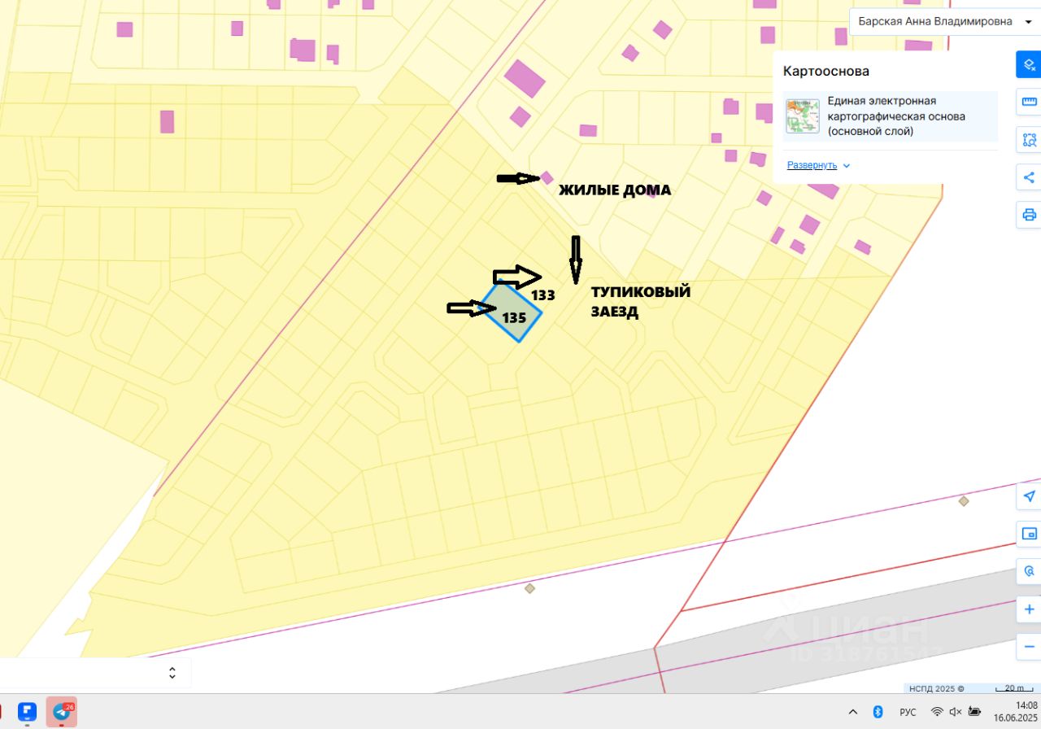This screenshot has height=729, width=1041.
Task: Choose the Единая электронная картографическая основа basemap text
Action: (896, 116)
